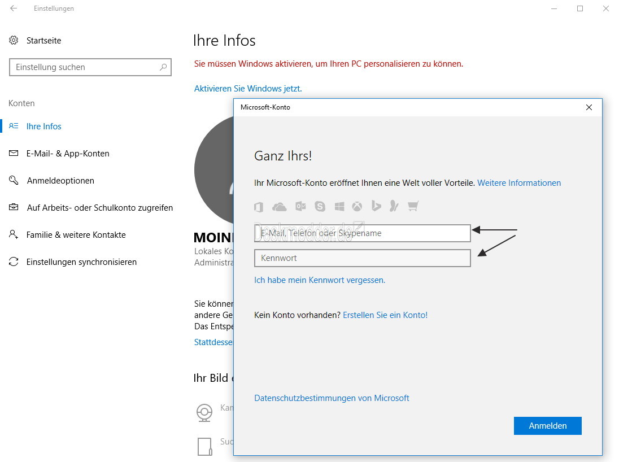Open Startseite via the gear icon
Screen dimensions: 619x462
[x=14, y=40]
